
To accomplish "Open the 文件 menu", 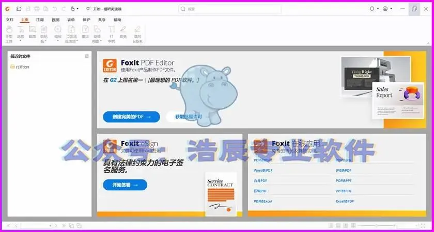I will (x=10, y=20).
